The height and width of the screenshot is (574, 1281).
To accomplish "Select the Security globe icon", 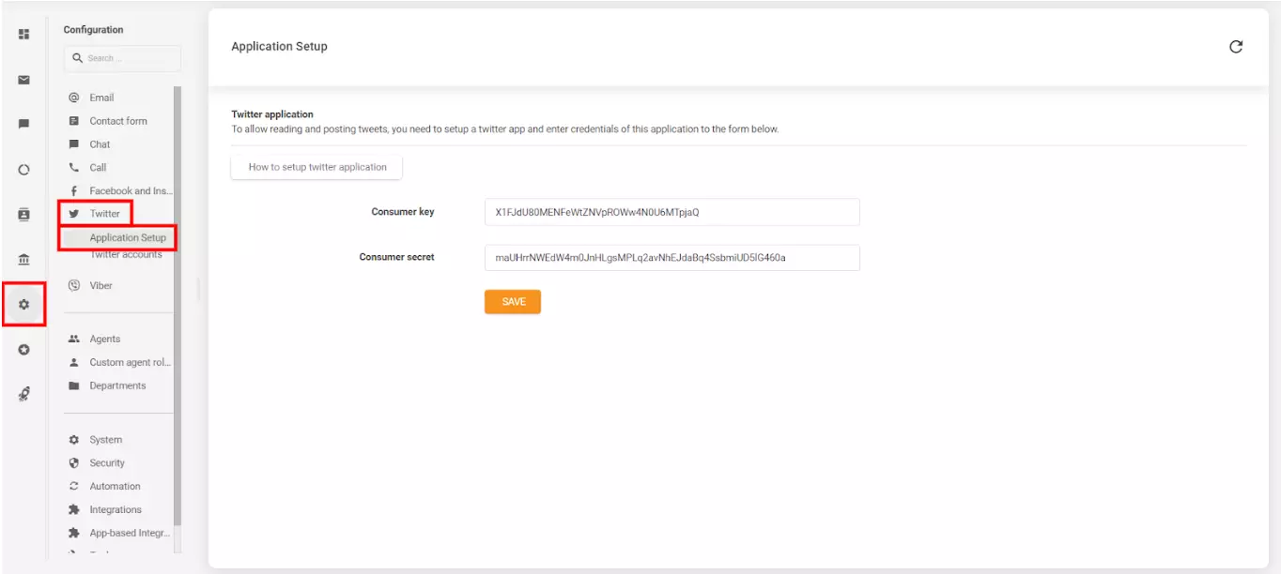I will pos(74,462).
